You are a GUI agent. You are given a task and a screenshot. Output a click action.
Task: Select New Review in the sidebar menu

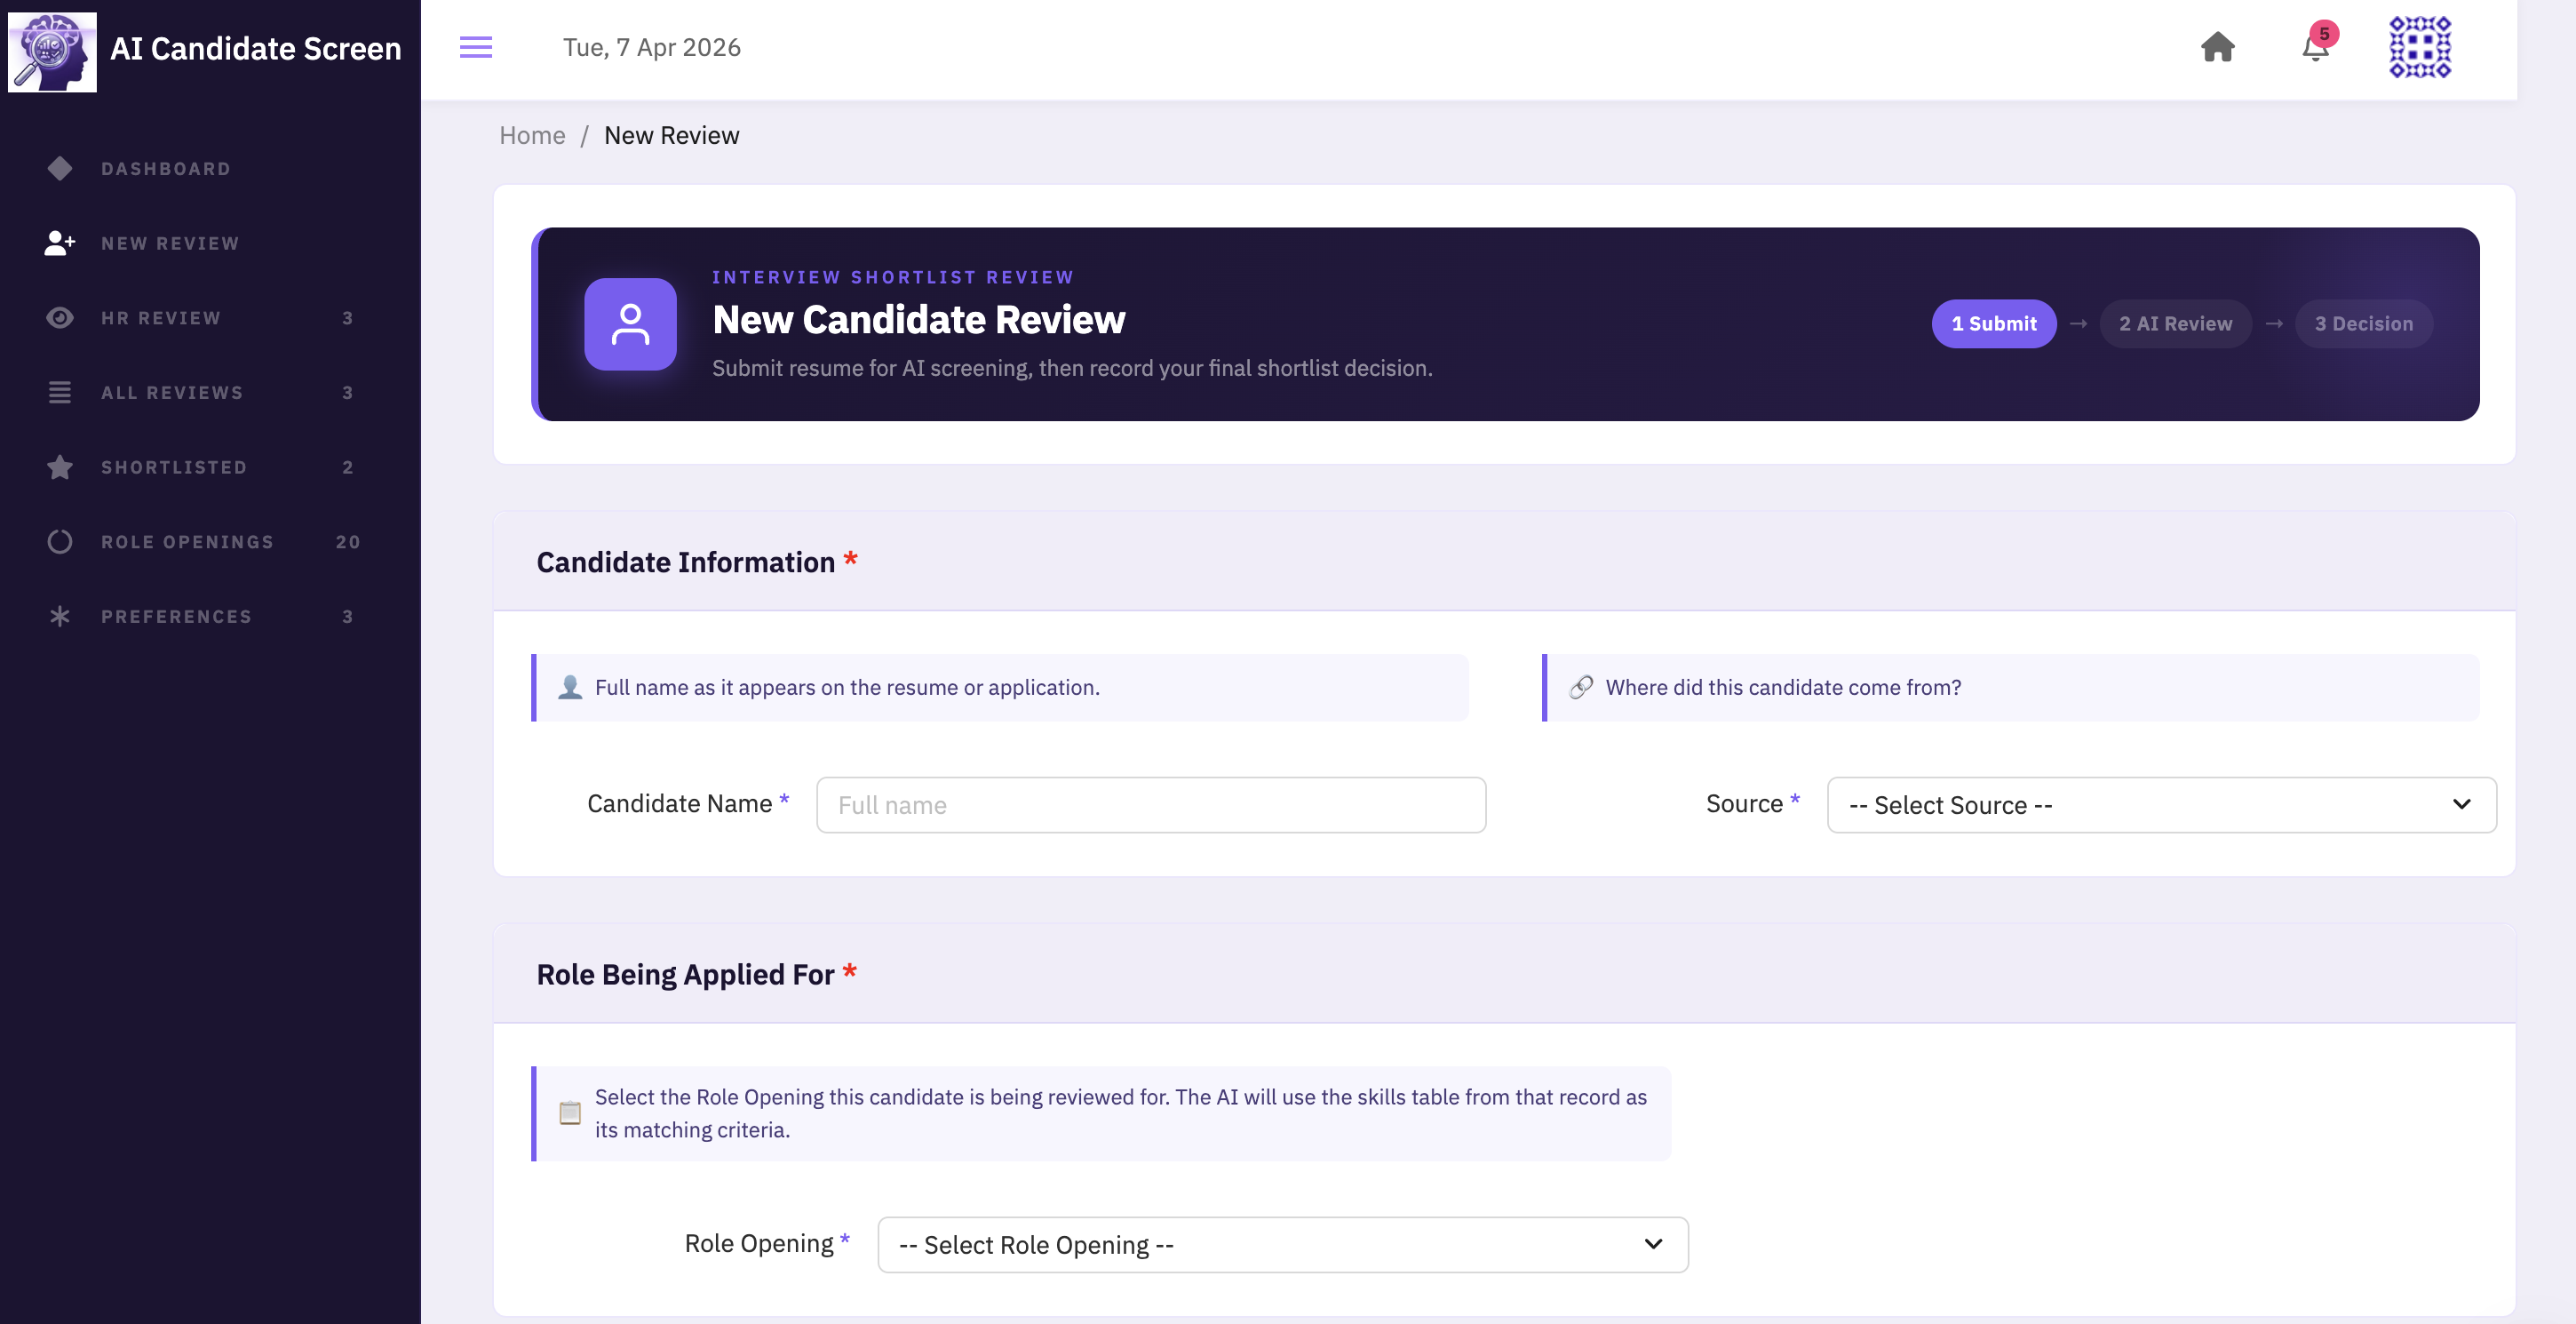170,243
